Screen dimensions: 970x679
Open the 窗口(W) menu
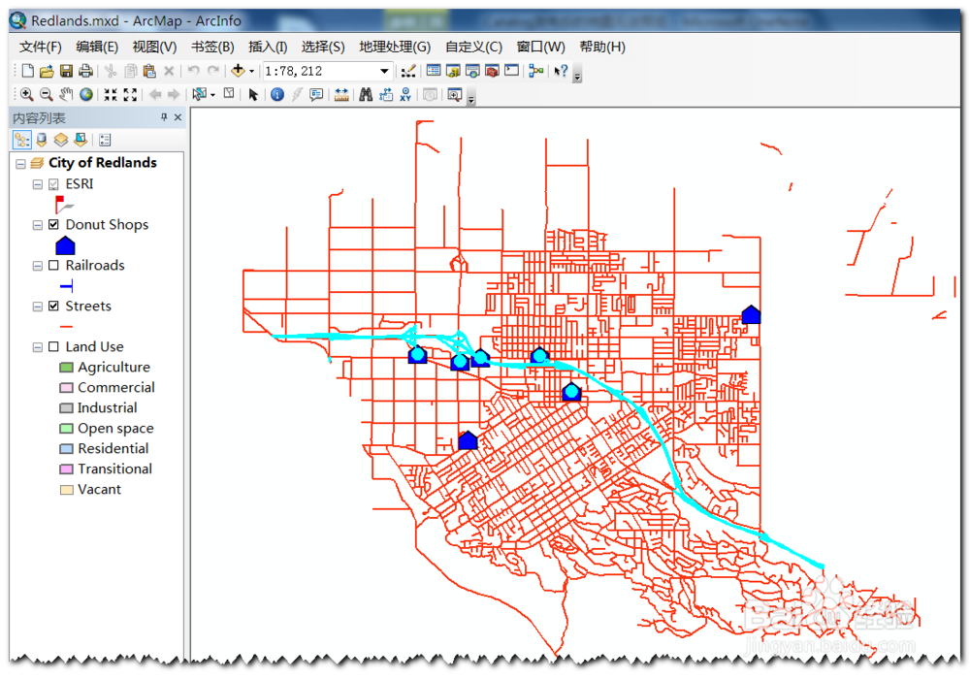point(540,47)
